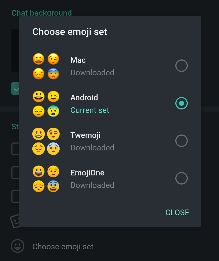Select the Android emoji set radio button
The image size is (219, 261).
182,103
